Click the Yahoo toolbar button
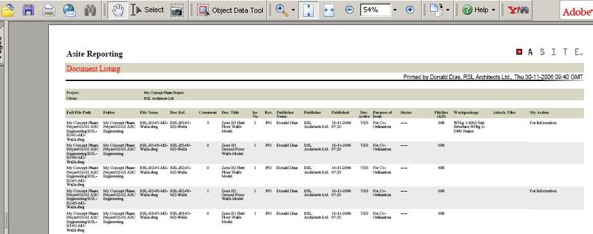Image resolution: width=593 pixels, height=234 pixels. pyautogui.click(x=518, y=10)
